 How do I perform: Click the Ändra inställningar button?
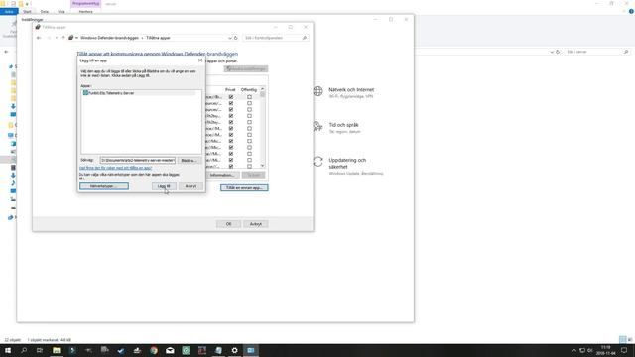(246, 69)
